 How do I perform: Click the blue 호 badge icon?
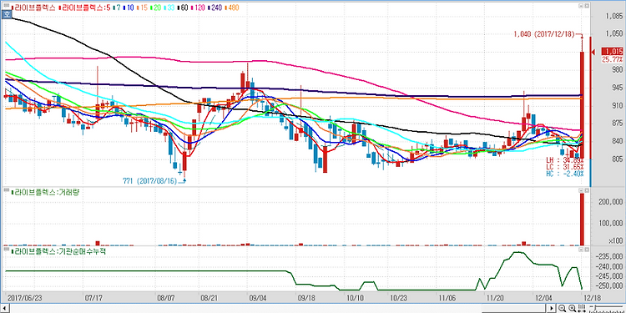(x=7, y=14)
